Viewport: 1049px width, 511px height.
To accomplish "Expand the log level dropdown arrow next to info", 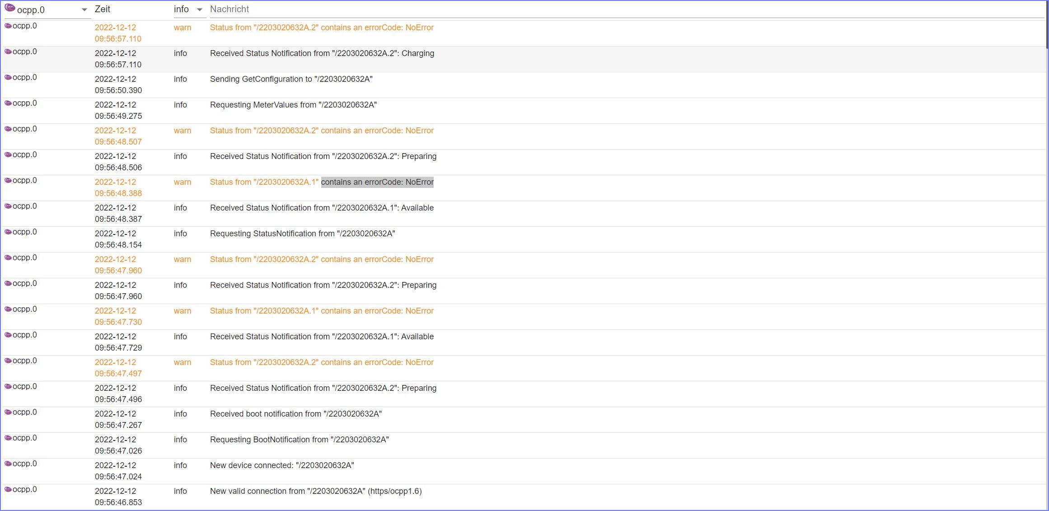I will (x=199, y=9).
